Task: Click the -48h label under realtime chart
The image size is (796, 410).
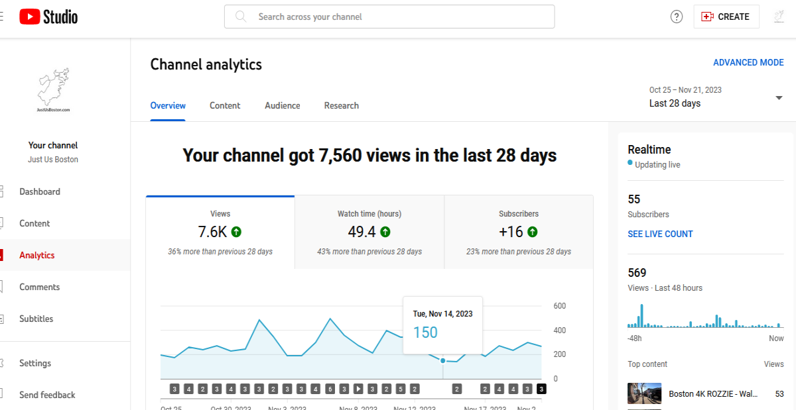Action: (x=635, y=338)
